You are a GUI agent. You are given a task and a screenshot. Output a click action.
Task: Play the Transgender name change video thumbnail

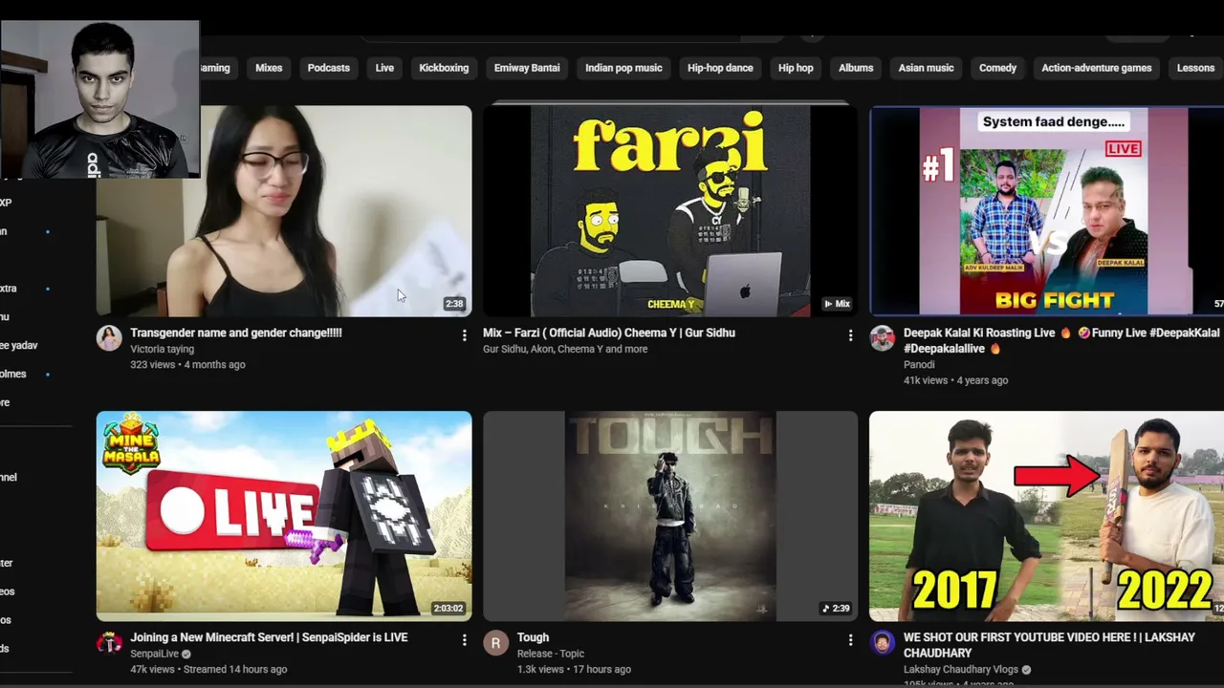284,210
